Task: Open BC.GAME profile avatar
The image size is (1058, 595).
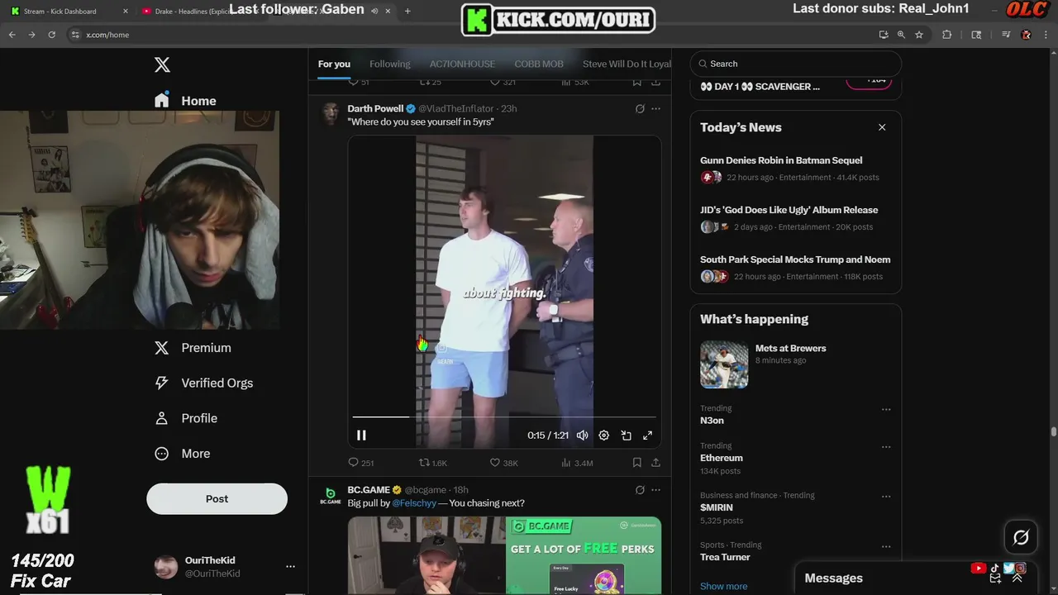Action: (331, 496)
